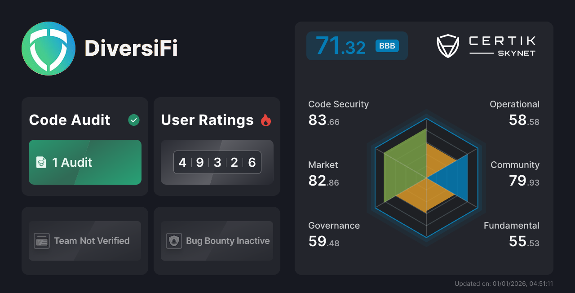
Task: Select the Community metric label
Action: (515, 165)
